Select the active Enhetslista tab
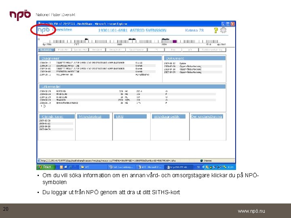Screen dimensions: 291x218 [46, 50]
